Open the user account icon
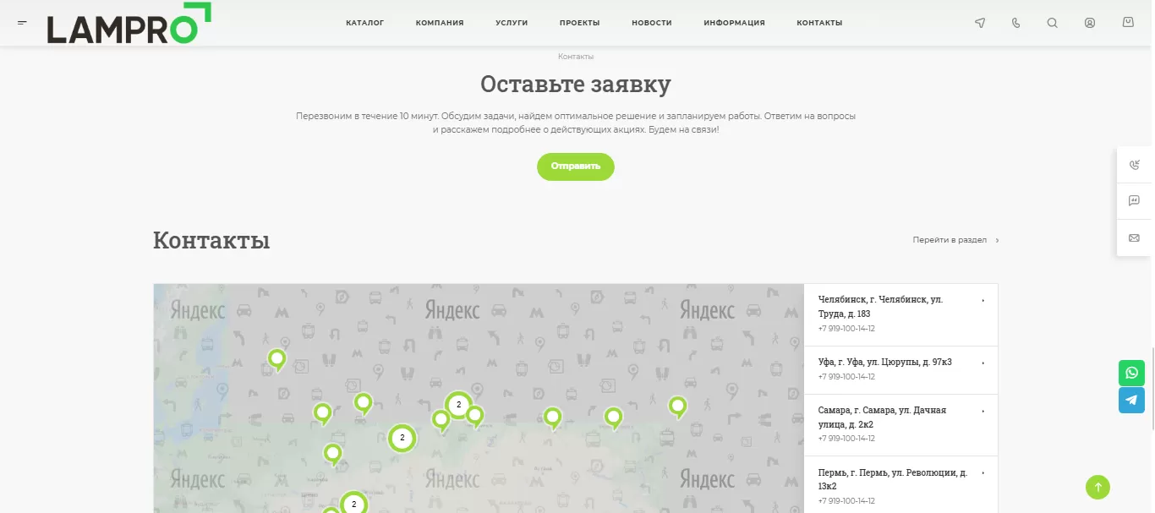The image size is (1155, 513). tap(1090, 23)
